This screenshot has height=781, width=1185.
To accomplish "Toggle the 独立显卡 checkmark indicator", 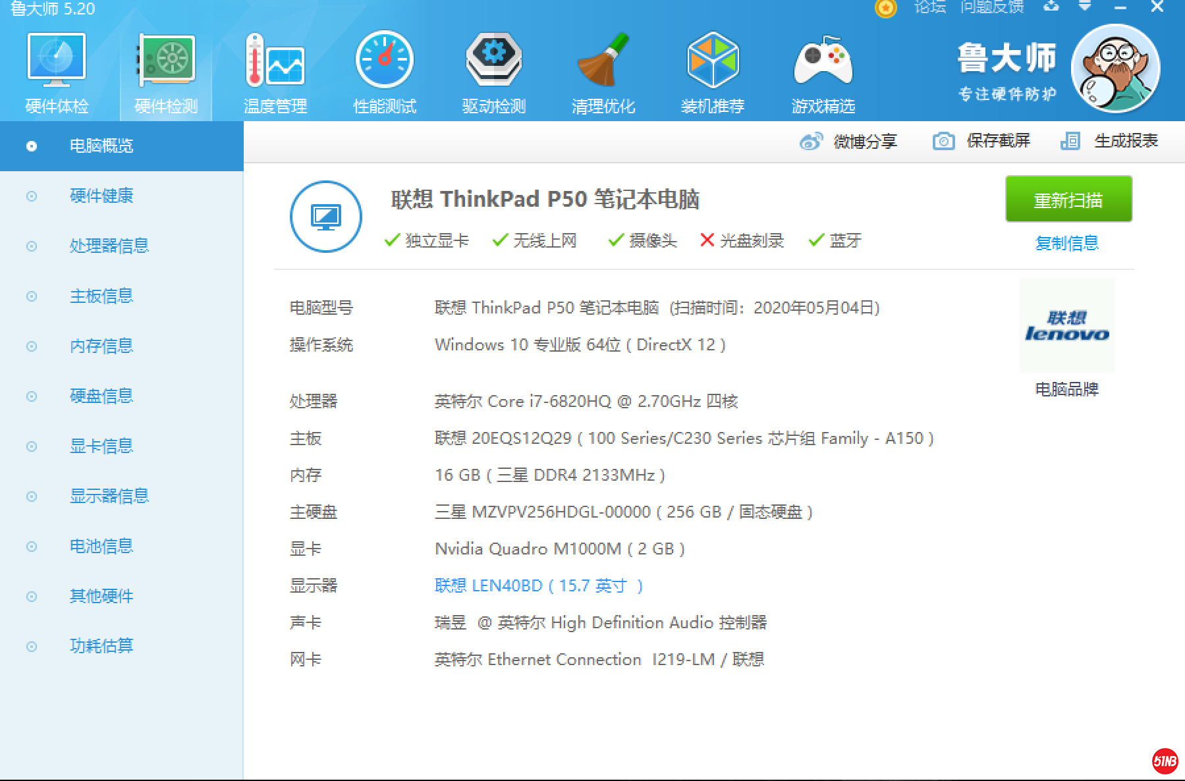I will pos(393,240).
